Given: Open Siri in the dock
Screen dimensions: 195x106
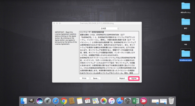Looking at the screenshot, I should click(x=40, y=101).
